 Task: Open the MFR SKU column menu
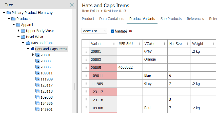coord(140,43)
